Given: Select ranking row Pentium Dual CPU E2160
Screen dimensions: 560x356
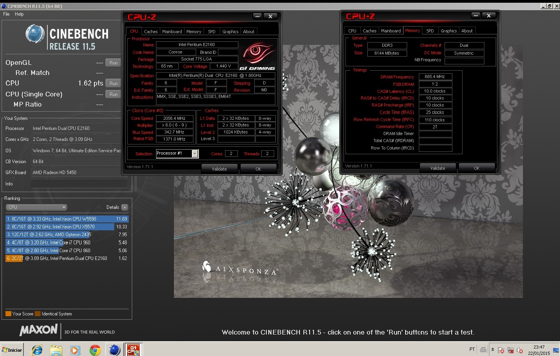Looking at the screenshot, I should coord(67,258).
